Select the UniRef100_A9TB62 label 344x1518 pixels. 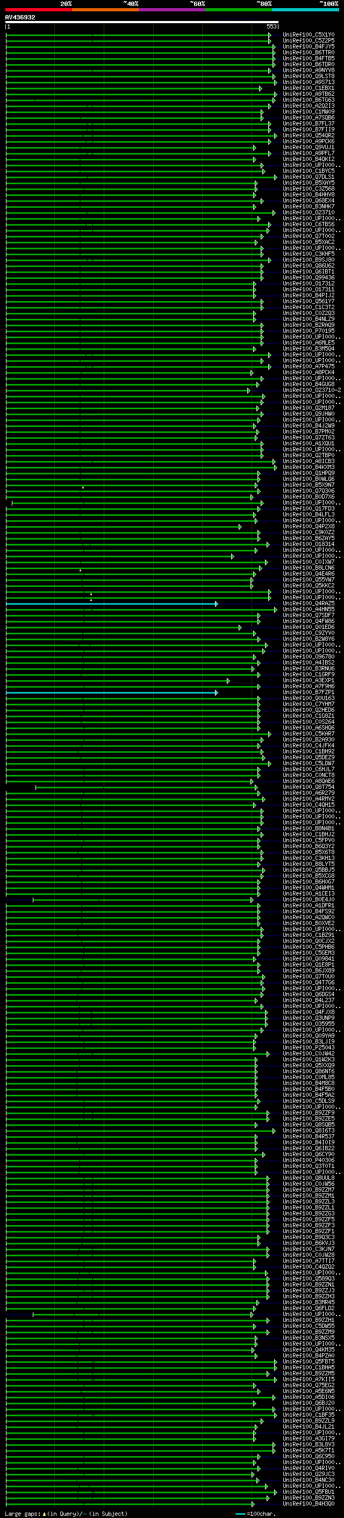309,94
